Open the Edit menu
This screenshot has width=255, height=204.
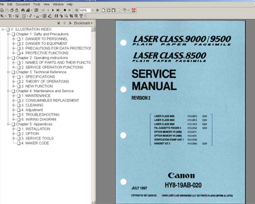coord(10,4)
